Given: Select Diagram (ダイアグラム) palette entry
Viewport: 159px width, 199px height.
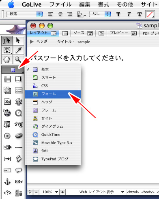Looking at the screenshot, I should (x=53, y=127).
